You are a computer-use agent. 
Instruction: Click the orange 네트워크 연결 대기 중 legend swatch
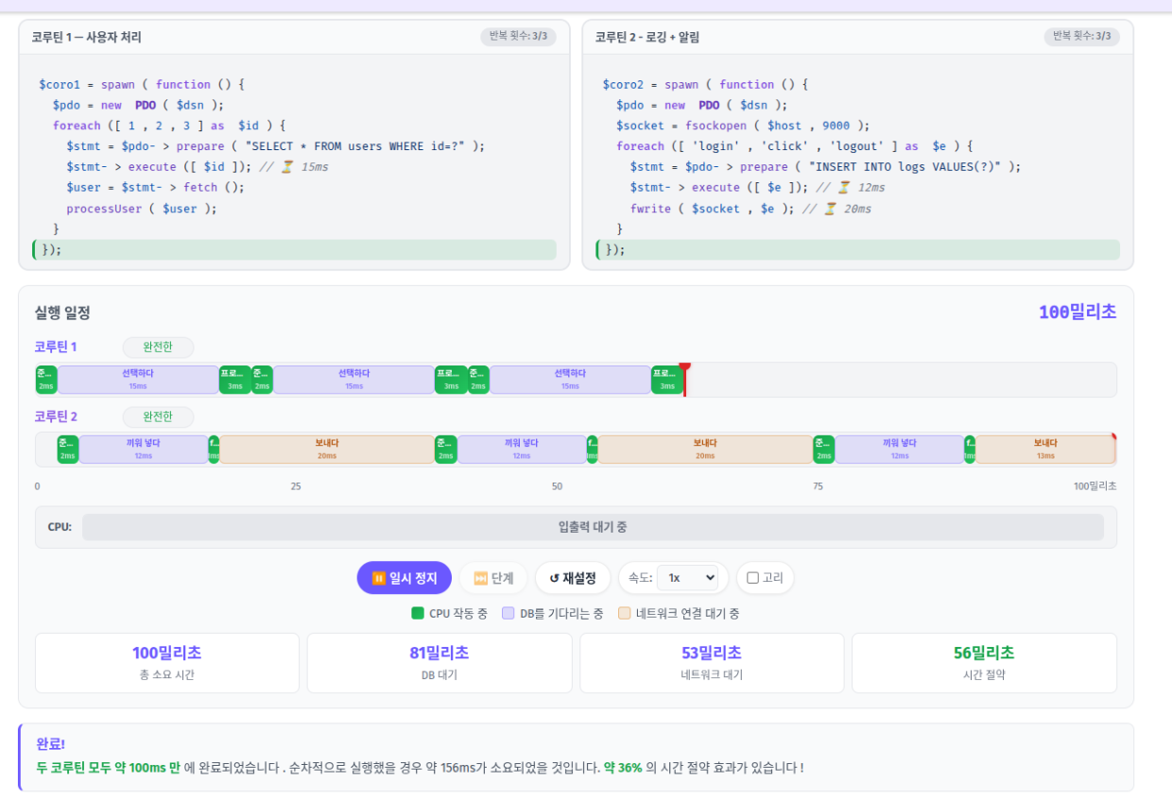click(624, 613)
